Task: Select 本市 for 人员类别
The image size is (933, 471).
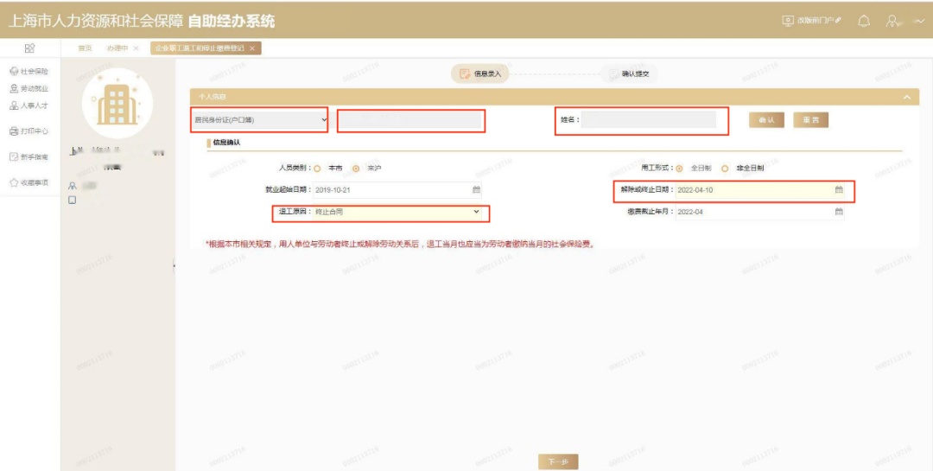Action: tap(317, 169)
